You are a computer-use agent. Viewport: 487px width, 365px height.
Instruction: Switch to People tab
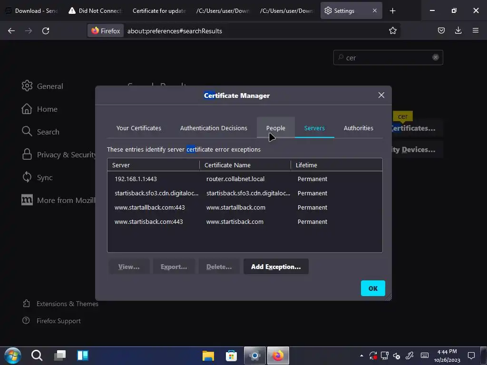pyautogui.click(x=276, y=128)
